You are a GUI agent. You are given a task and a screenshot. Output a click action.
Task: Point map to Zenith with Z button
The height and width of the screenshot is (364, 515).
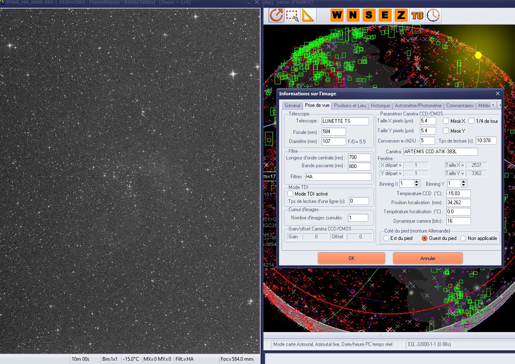pos(401,15)
